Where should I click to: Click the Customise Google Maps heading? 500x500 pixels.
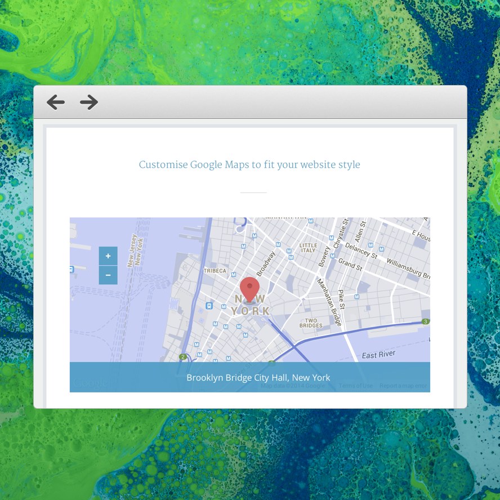[249, 164]
